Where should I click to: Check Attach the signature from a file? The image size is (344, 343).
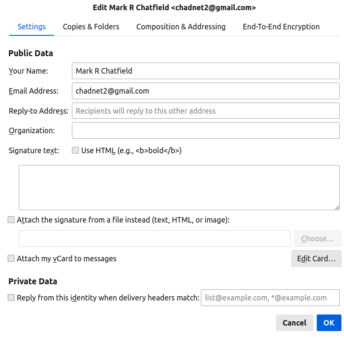(11, 220)
